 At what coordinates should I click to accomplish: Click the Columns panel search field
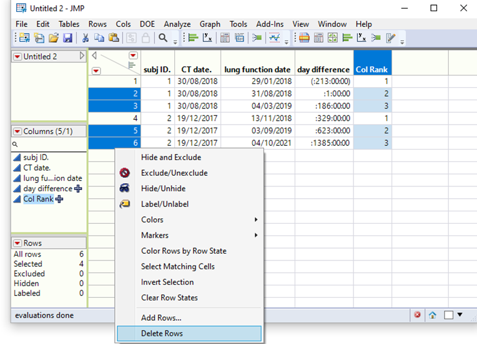coord(49,144)
